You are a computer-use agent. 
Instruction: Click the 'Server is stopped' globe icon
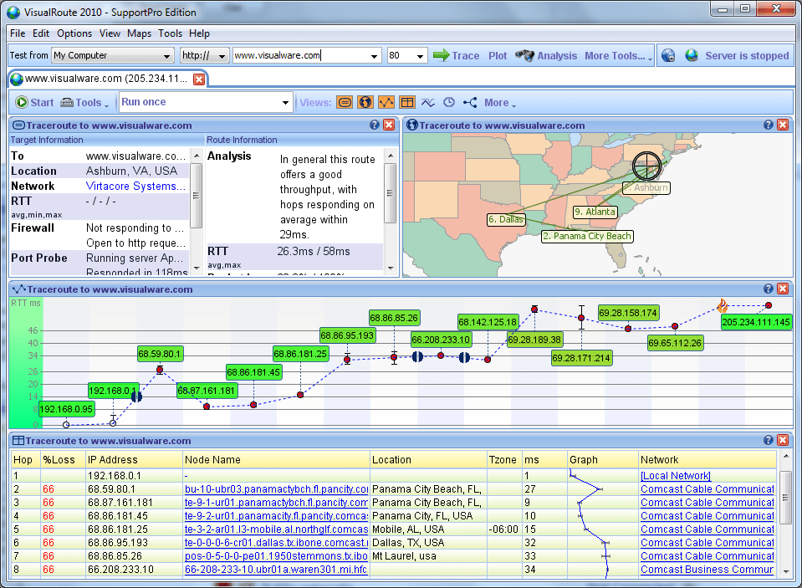[692, 55]
